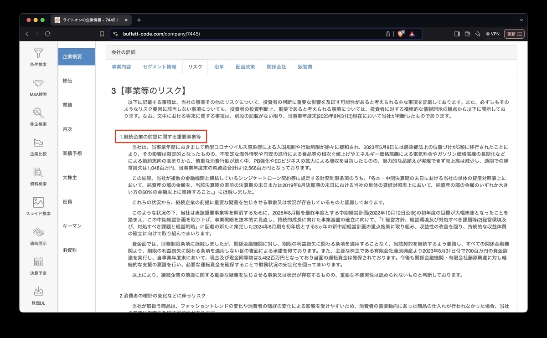
Task: Toggle the browser sidebar panel icon
Action: pyautogui.click(x=457, y=33)
